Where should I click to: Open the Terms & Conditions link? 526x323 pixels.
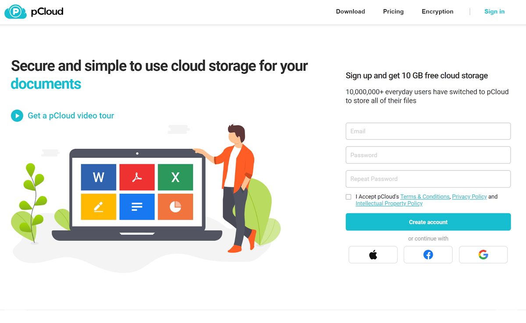(424, 196)
